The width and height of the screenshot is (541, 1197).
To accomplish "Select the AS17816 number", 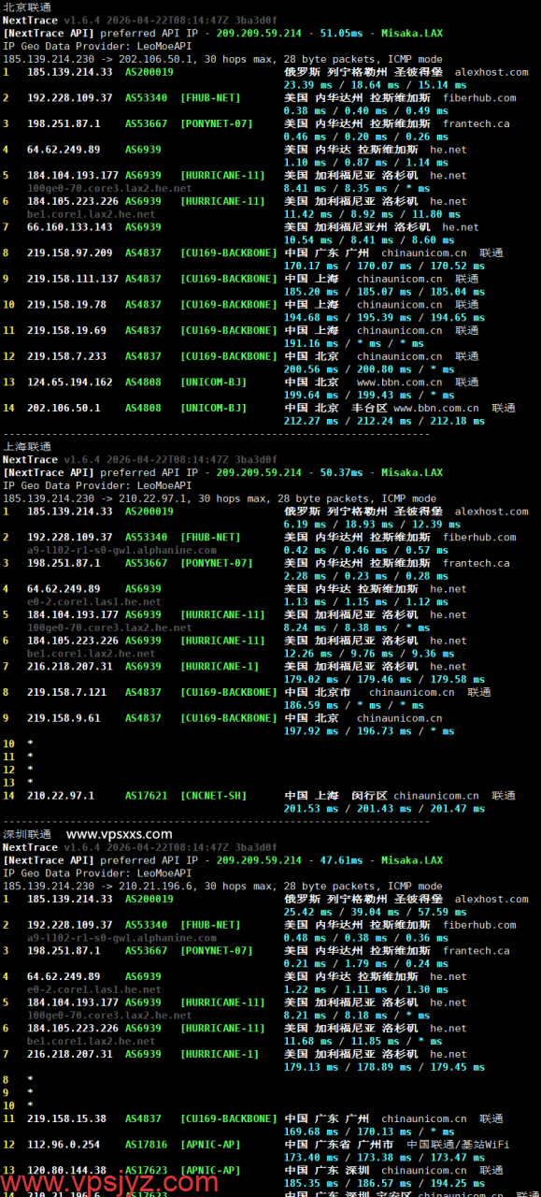I will tap(147, 1145).
